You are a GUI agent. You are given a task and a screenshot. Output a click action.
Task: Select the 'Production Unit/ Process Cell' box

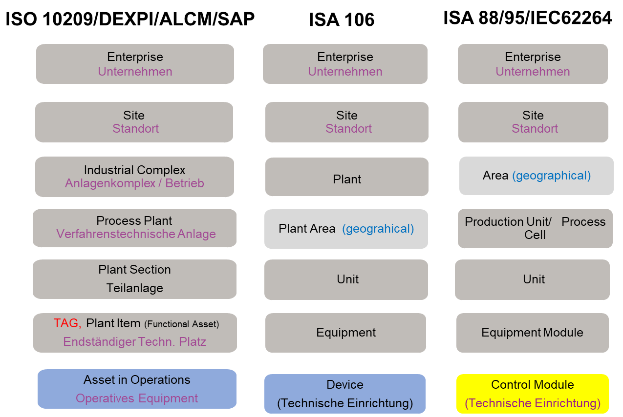tap(535, 229)
